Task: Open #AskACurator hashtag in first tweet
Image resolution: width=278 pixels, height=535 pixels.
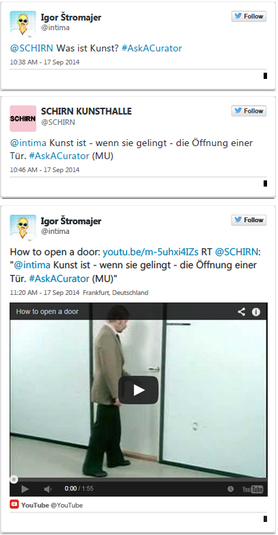Action: click(x=151, y=48)
